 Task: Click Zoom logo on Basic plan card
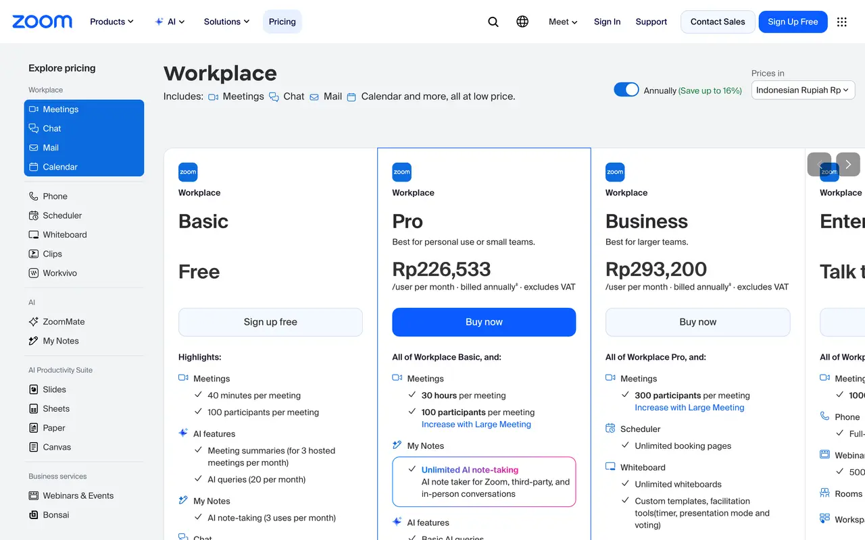pyautogui.click(x=188, y=172)
